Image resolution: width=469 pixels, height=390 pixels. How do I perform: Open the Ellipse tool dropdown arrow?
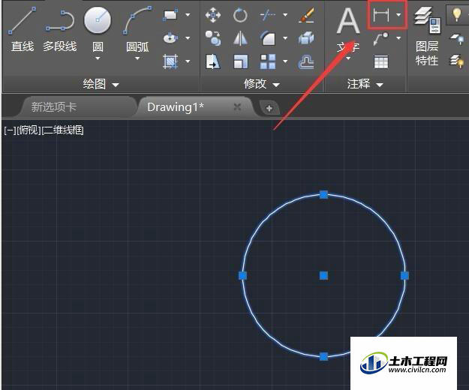[x=188, y=38]
